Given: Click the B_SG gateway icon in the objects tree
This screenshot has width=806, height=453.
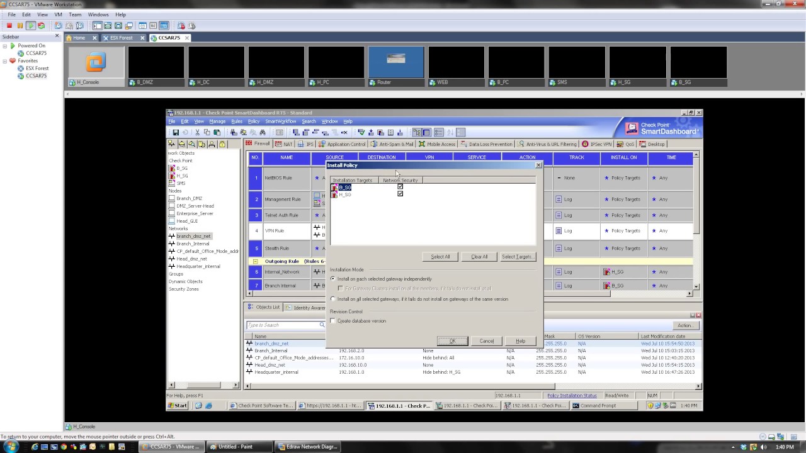Looking at the screenshot, I should [x=172, y=168].
